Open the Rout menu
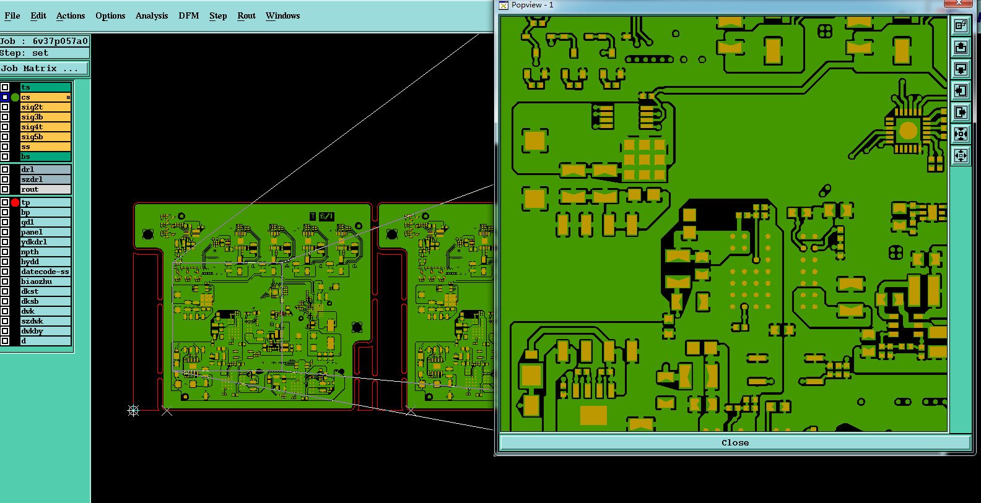The height and width of the screenshot is (503, 981). coord(246,15)
